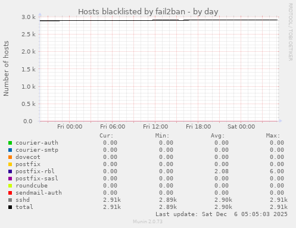296x228 pixels.
Task: Click the black total legend swatch
Action: click(10, 207)
